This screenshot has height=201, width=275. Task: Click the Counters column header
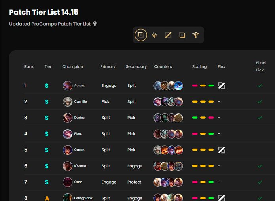[163, 67]
